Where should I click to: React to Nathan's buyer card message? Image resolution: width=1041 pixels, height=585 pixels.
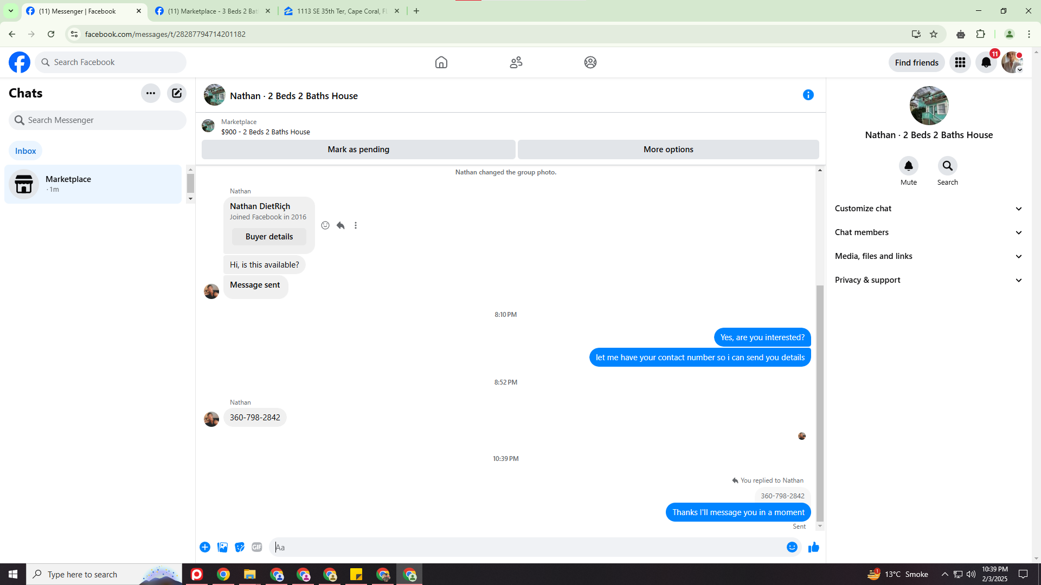click(x=325, y=225)
